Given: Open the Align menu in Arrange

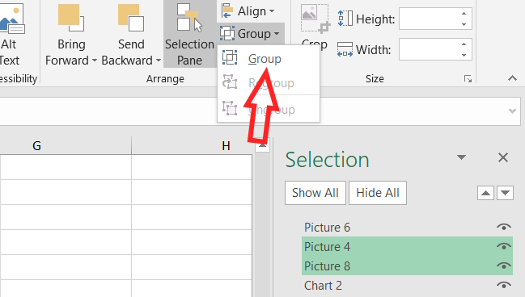Looking at the screenshot, I should 248,11.
